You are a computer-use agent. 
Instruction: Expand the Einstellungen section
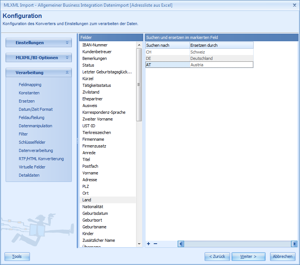tap(39, 43)
